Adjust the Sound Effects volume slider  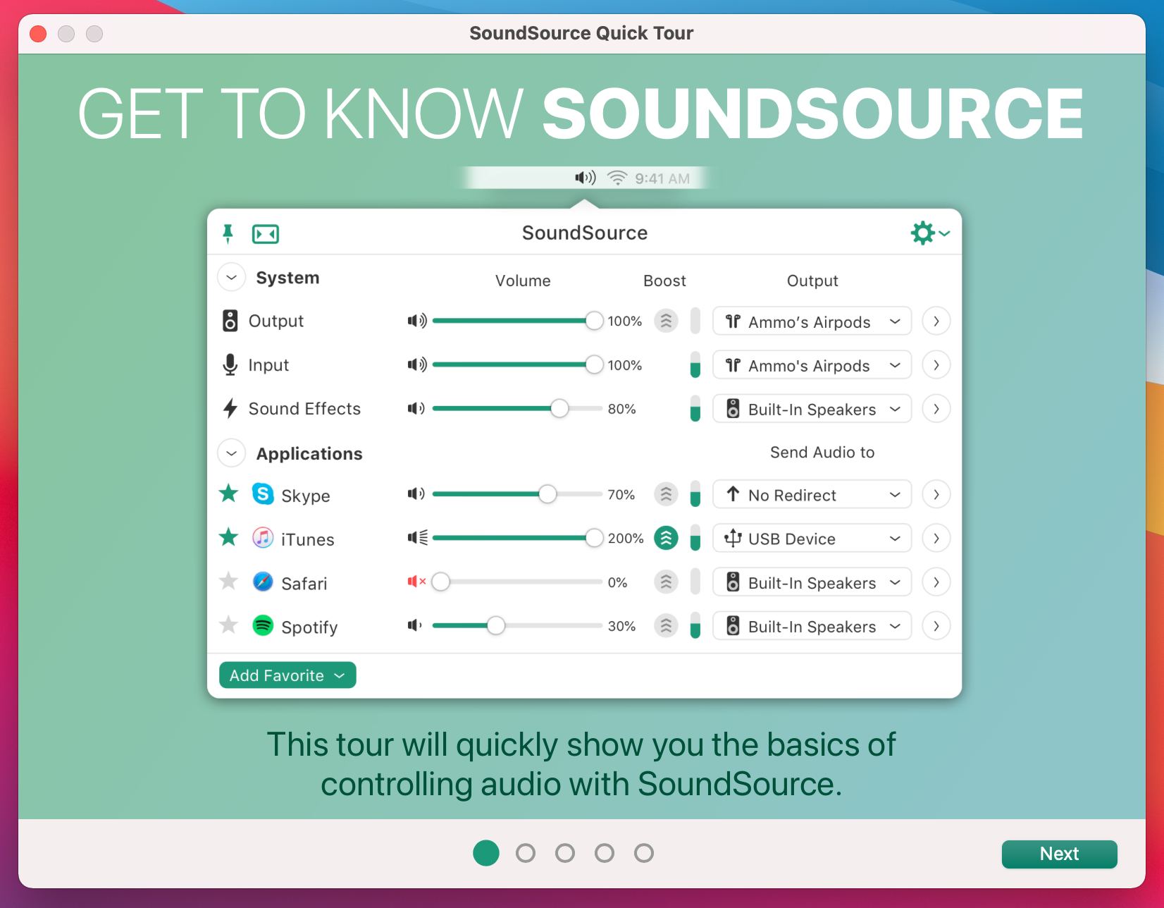[x=517, y=408]
